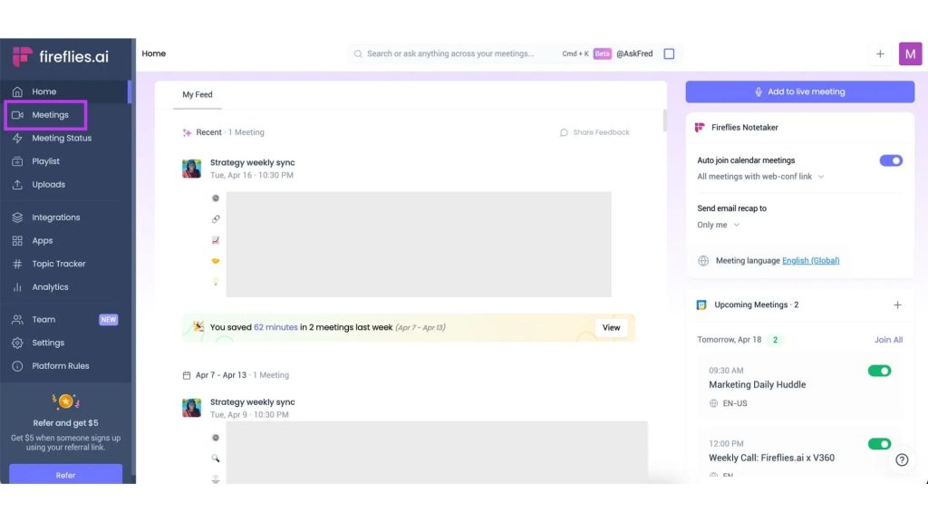Click avatar of Apr 9 meeting

click(191, 408)
